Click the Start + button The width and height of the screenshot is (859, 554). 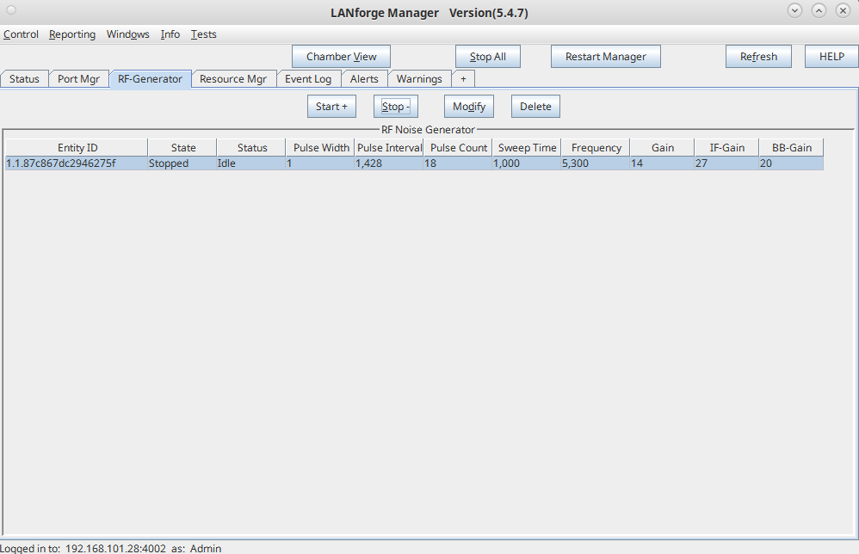point(331,107)
